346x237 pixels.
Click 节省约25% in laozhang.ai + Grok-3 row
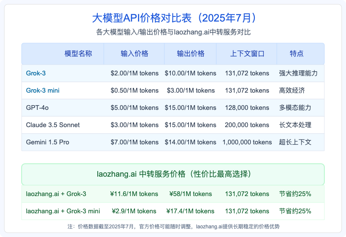(295, 193)
